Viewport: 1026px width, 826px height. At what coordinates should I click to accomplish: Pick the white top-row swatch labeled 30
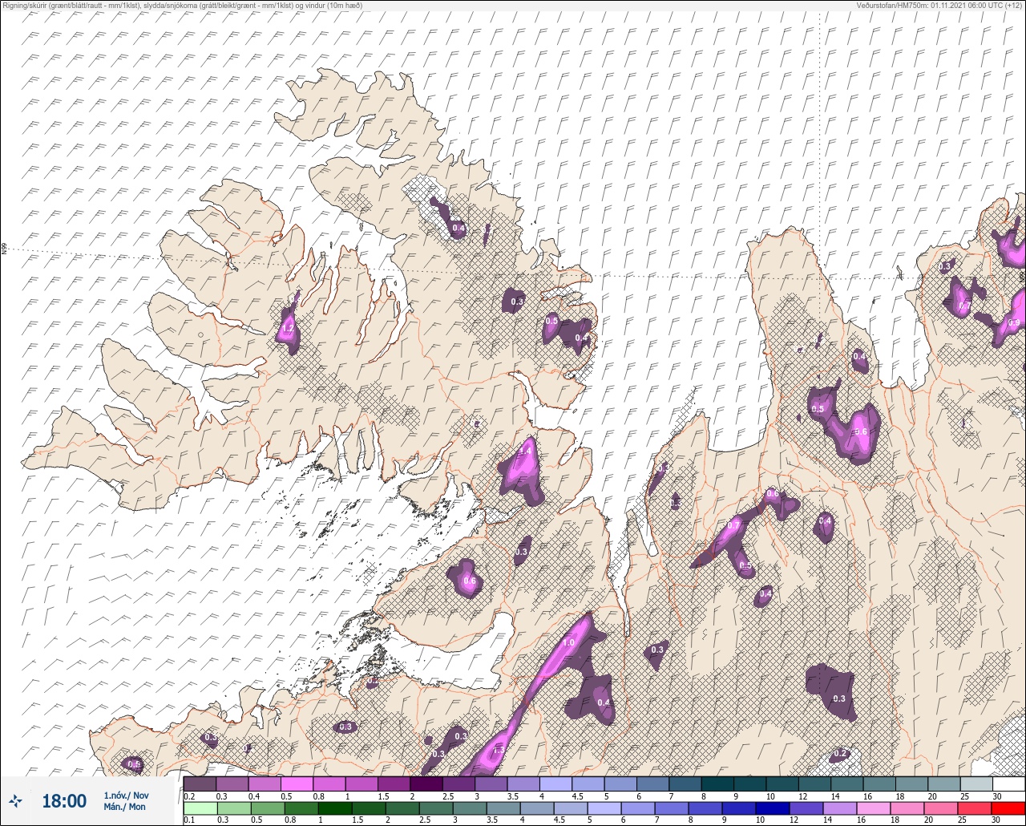click(1008, 783)
